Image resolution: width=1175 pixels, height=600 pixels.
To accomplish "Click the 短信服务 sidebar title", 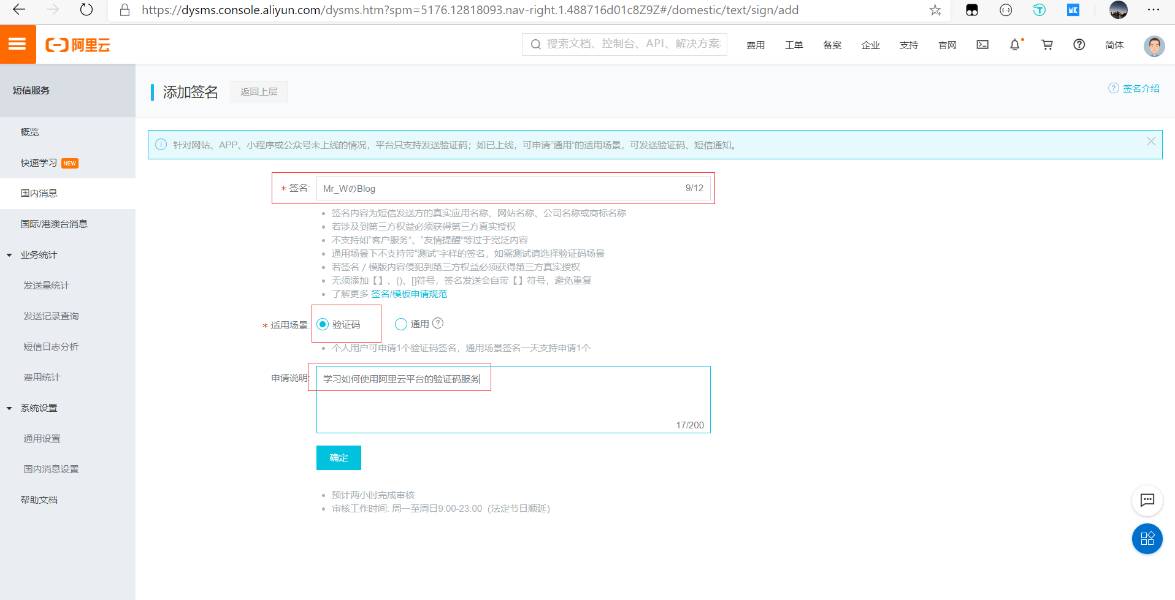I will click(x=31, y=91).
